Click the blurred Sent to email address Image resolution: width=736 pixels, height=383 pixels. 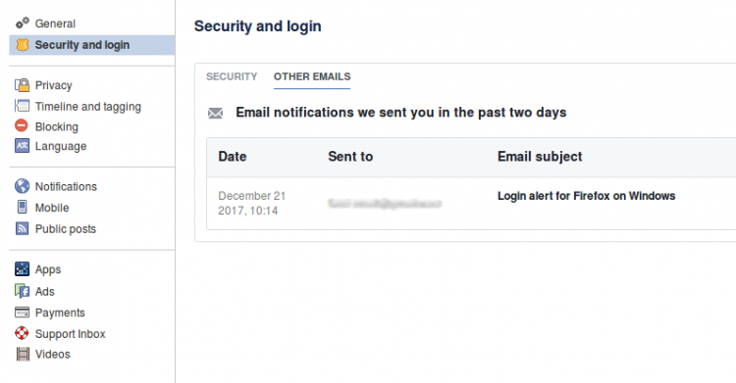tap(385, 204)
